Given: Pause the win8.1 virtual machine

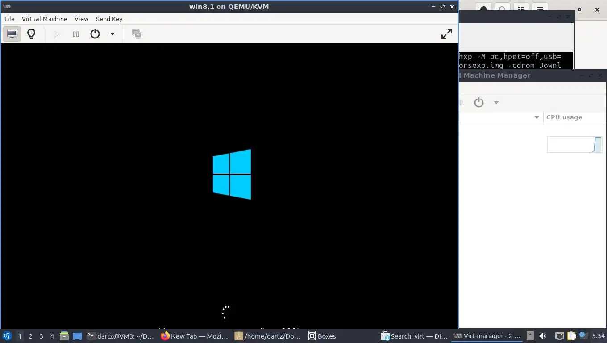Looking at the screenshot, I should 76,34.
